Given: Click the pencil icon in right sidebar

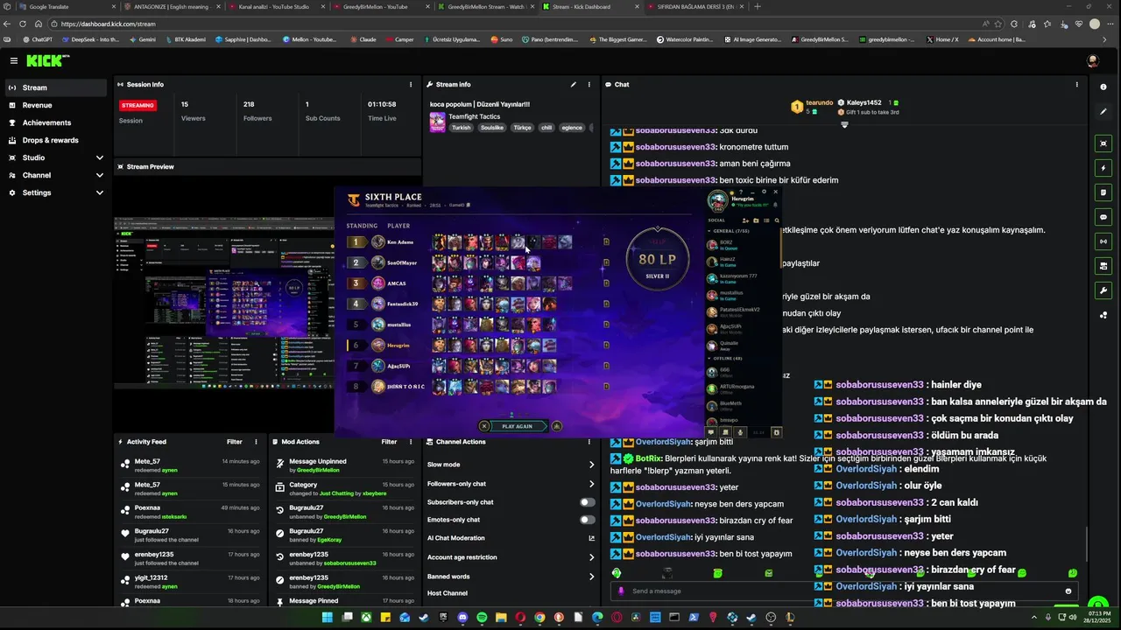Looking at the screenshot, I should [1103, 112].
